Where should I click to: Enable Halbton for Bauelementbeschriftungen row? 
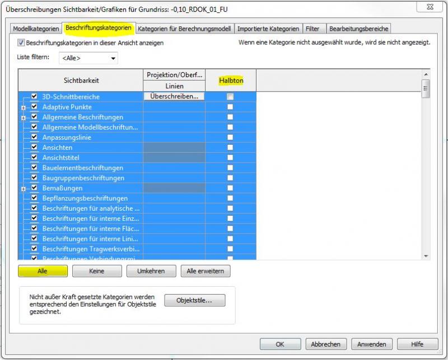(230, 168)
